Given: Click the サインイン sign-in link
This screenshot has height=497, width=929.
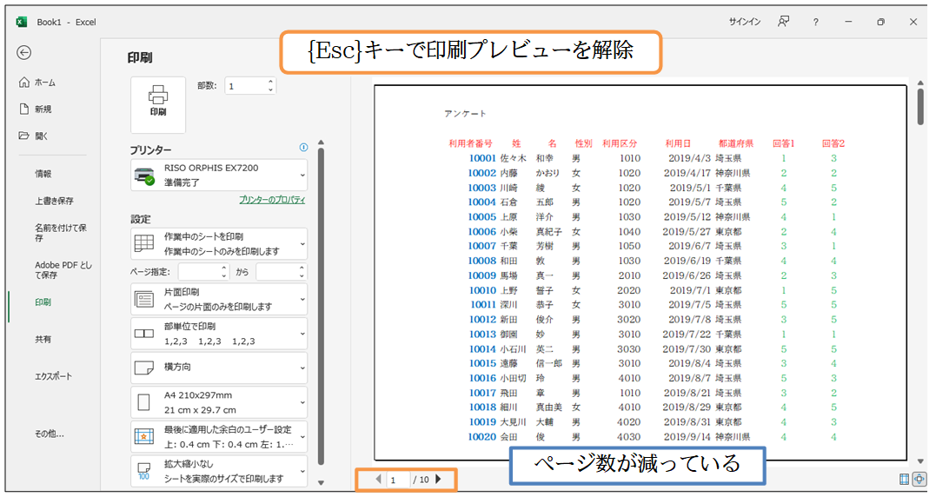Looking at the screenshot, I should [x=745, y=22].
